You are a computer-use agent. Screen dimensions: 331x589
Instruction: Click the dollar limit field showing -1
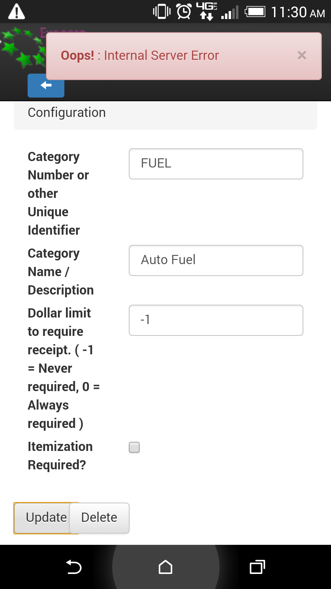[x=216, y=320]
